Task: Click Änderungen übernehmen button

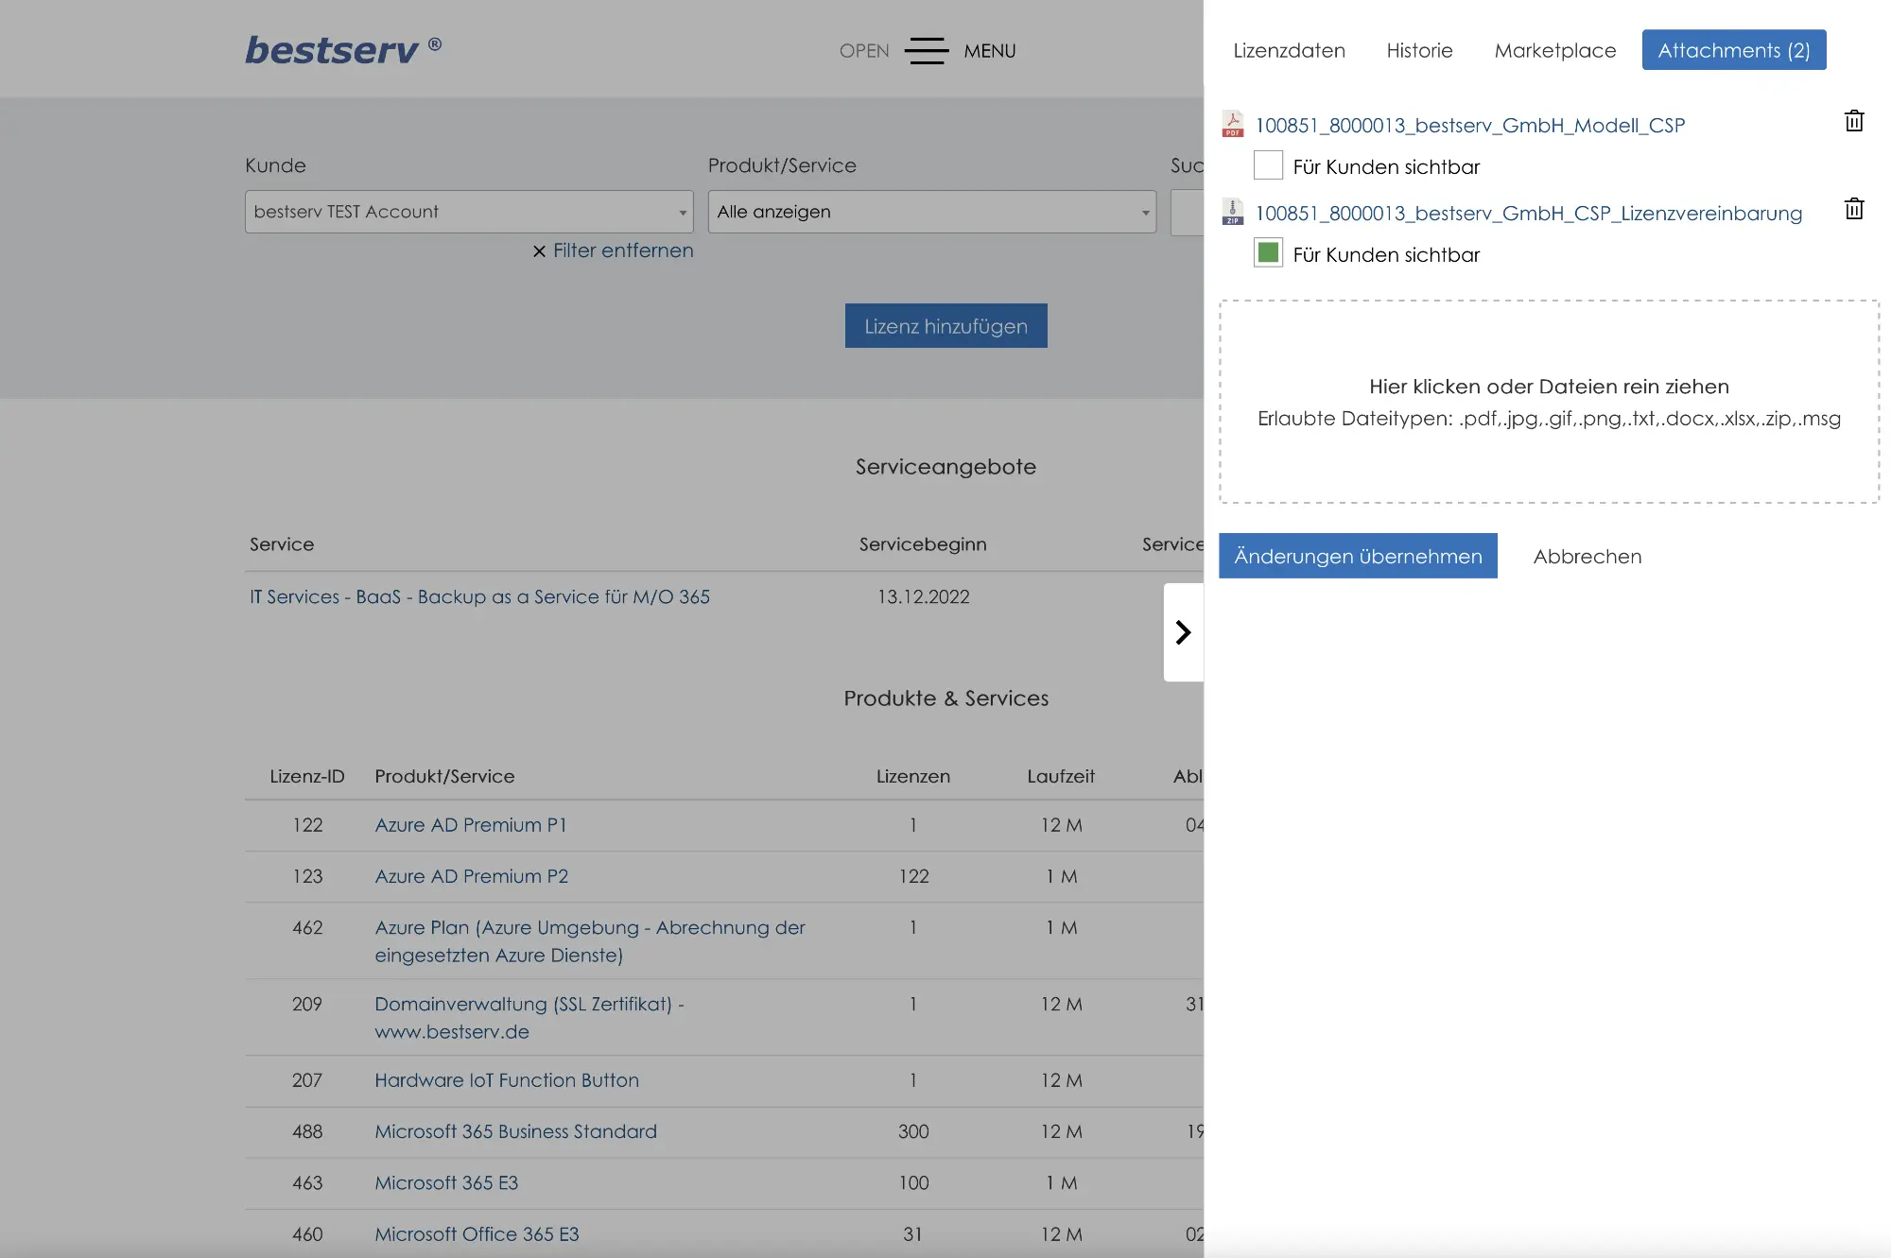Action: pyautogui.click(x=1358, y=556)
